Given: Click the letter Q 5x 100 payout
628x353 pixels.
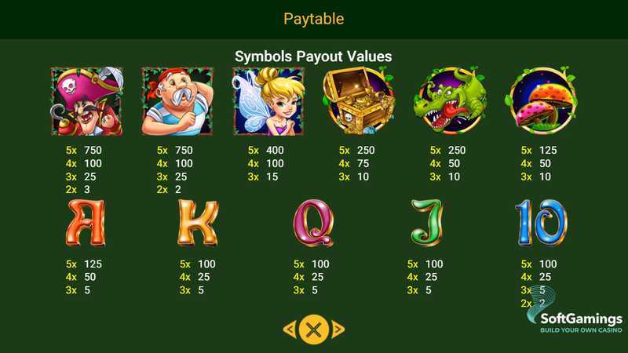Looking at the screenshot, I should (x=312, y=264).
